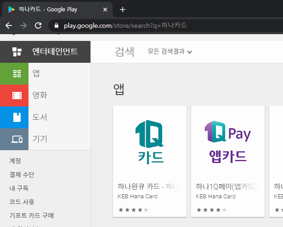This screenshot has height=227, width=283.
Task: Open the 내 구독 link
Action: pos(19,188)
